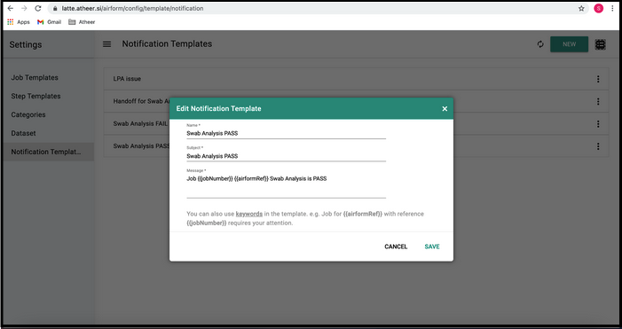
Task: Click the Subject input field
Action: click(286, 156)
